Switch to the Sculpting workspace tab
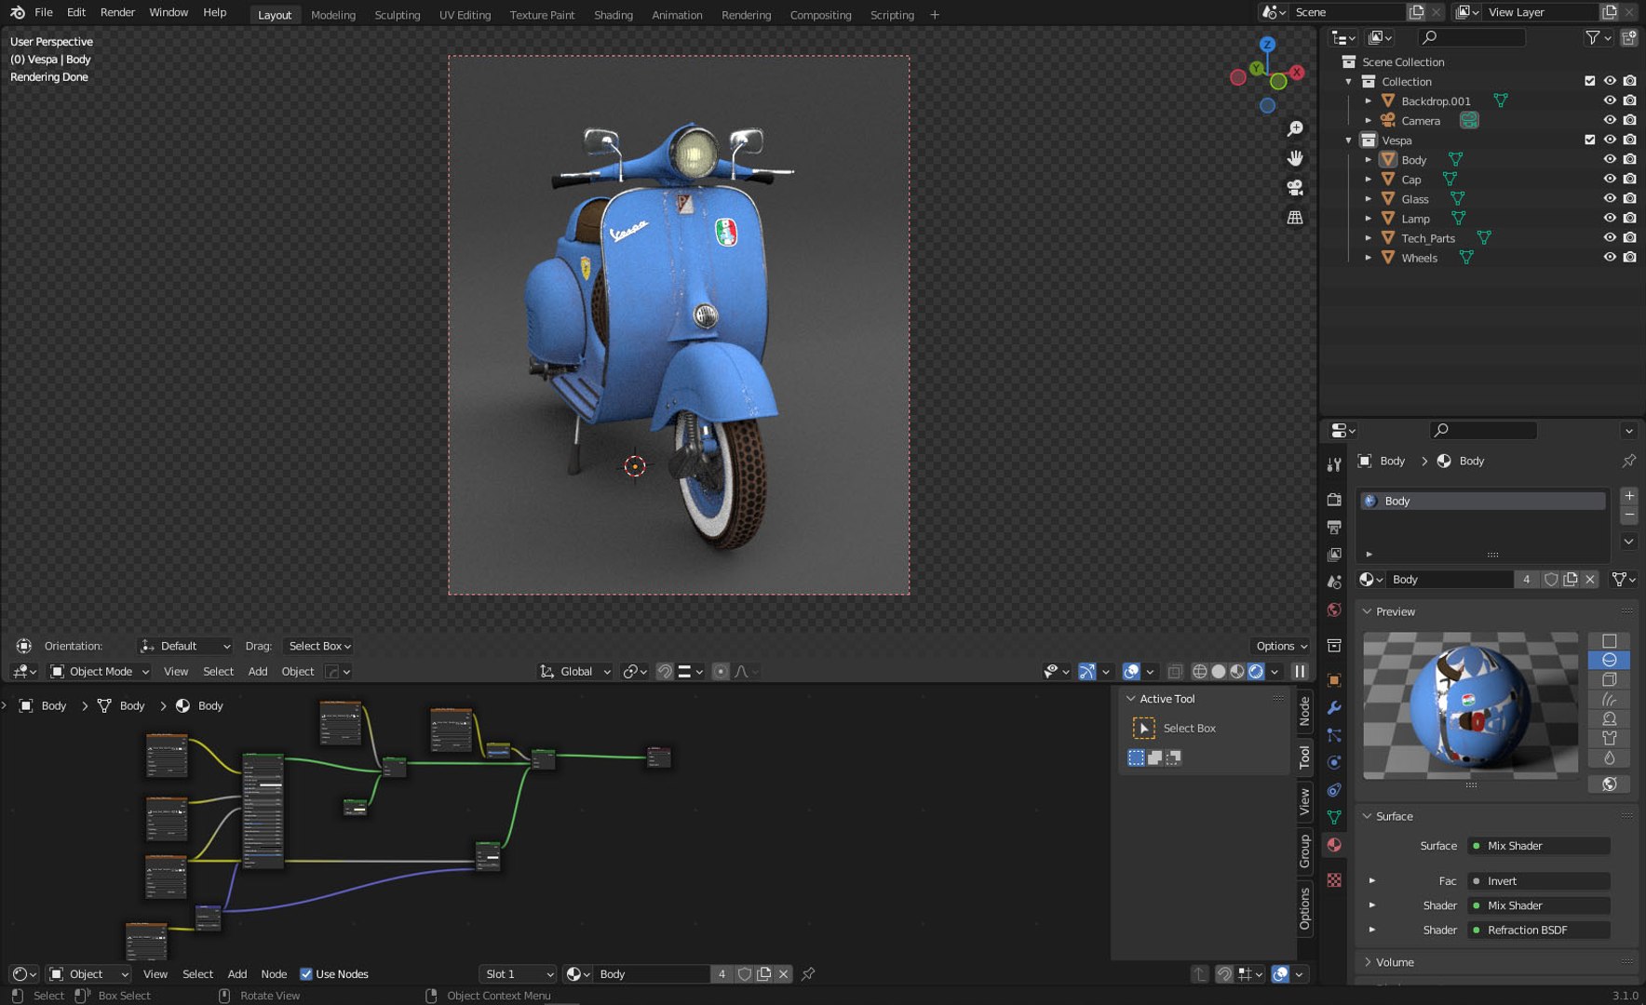Image resolution: width=1646 pixels, height=1005 pixels. (x=398, y=15)
